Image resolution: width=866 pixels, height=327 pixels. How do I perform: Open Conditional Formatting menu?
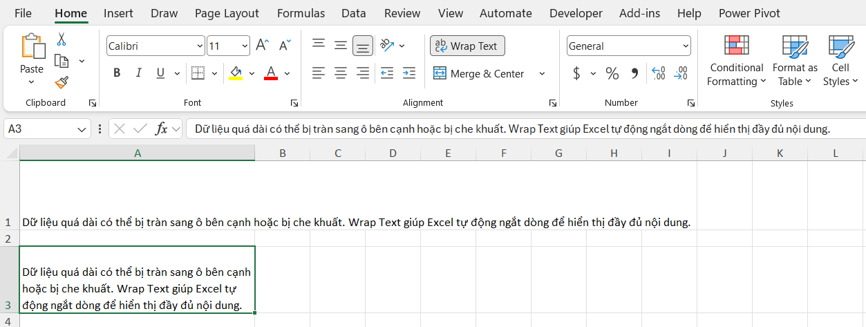point(737,61)
